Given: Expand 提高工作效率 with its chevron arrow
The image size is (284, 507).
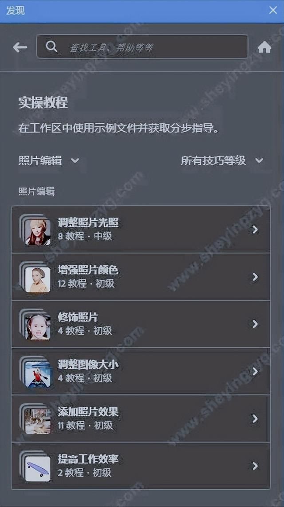Looking at the screenshot, I should coord(255,466).
